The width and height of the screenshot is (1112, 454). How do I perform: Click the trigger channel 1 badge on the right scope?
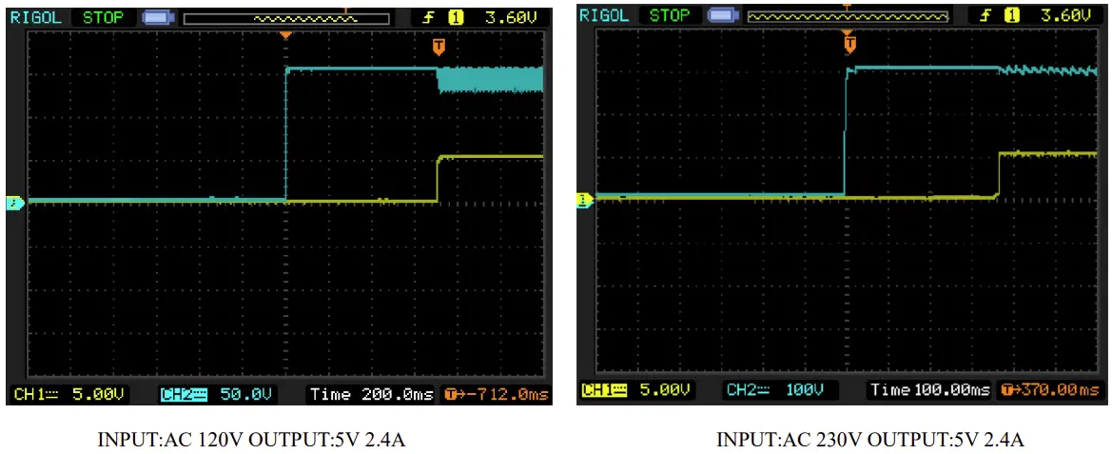(x=1013, y=15)
